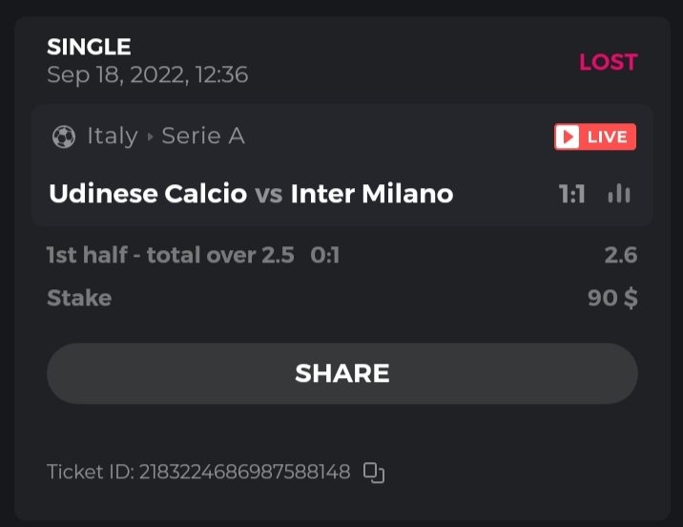Click the Inter Milano team name
This screenshot has height=527, width=683.
(x=371, y=194)
